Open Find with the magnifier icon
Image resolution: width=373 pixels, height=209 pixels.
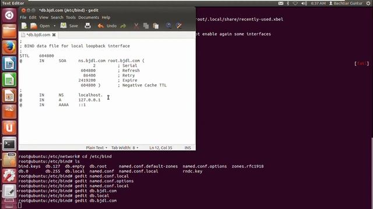(x=168, y=26)
